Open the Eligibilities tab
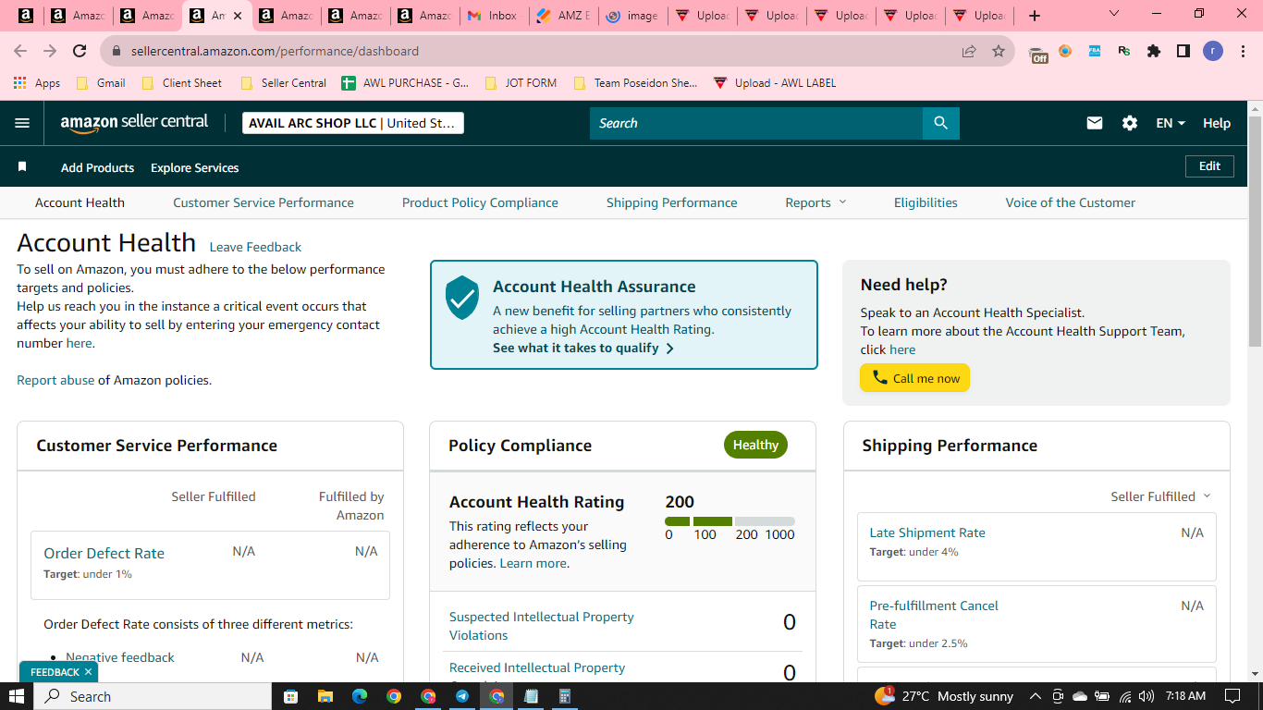 (x=926, y=202)
